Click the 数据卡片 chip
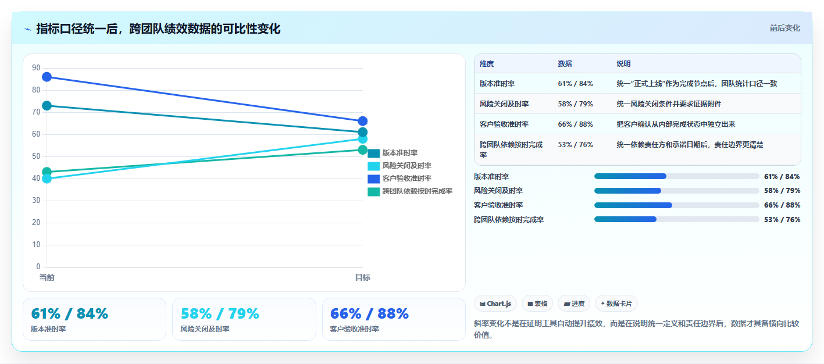Screen dimensions: 824x364 pyautogui.click(x=616, y=304)
